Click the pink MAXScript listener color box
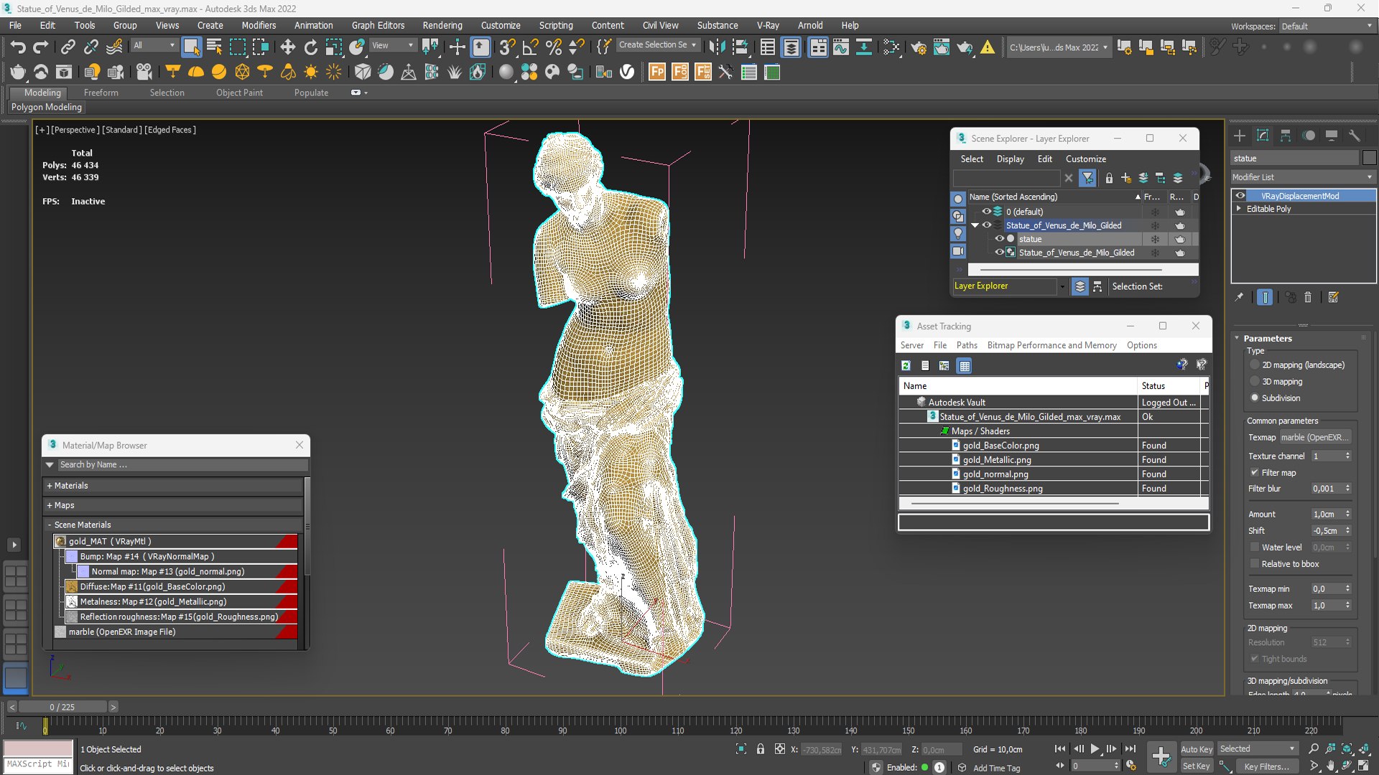This screenshot has width=1379, height=775. 38,748
